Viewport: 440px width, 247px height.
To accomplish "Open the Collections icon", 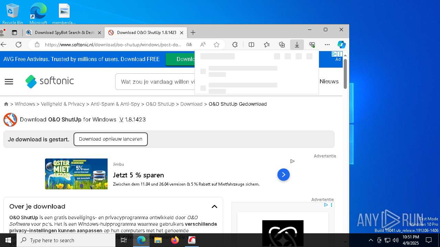I will [x=282, y=45].
